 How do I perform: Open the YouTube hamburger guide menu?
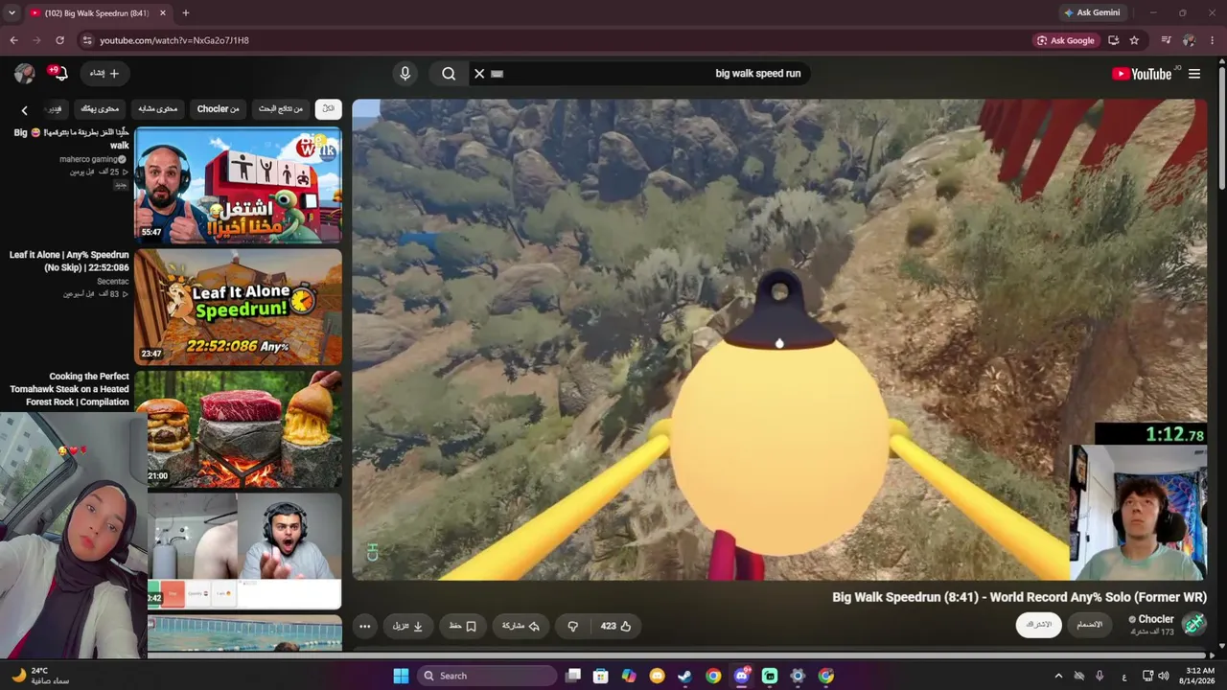tap(1194, 74)
